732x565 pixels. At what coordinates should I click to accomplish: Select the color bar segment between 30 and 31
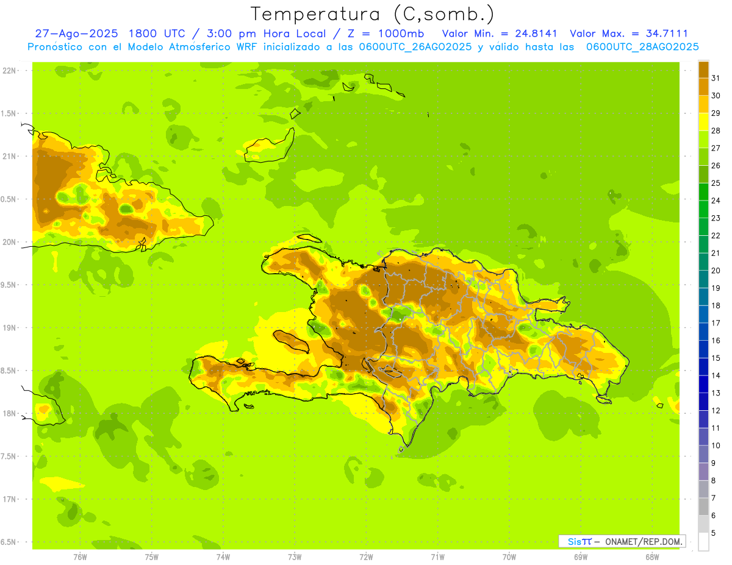pyautogui.click(x=703, y=87)
